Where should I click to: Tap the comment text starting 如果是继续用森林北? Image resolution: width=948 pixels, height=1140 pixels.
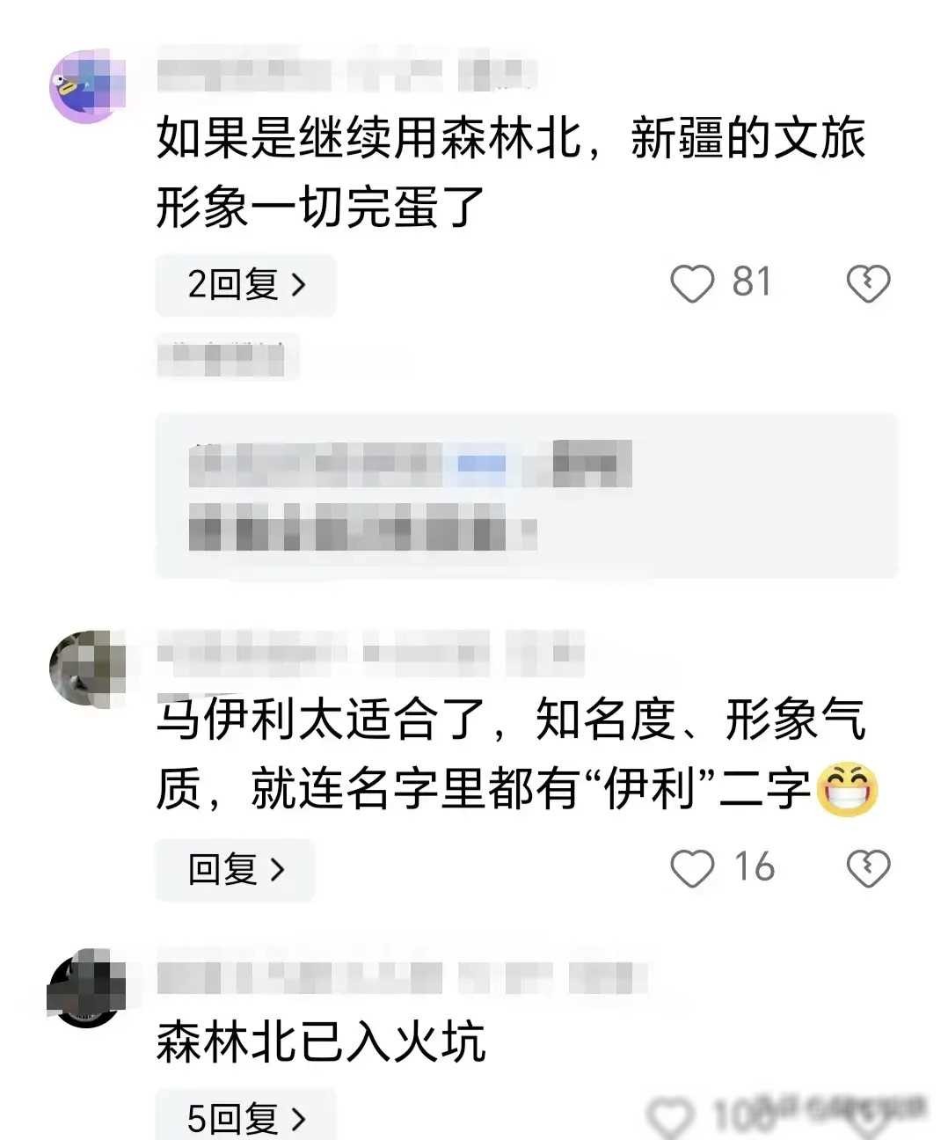(511, 172)
